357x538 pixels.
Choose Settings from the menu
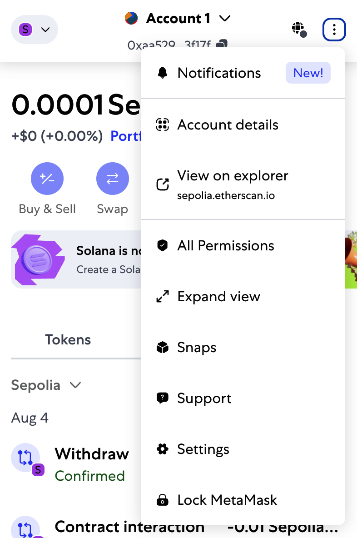(x=203, y=449)
